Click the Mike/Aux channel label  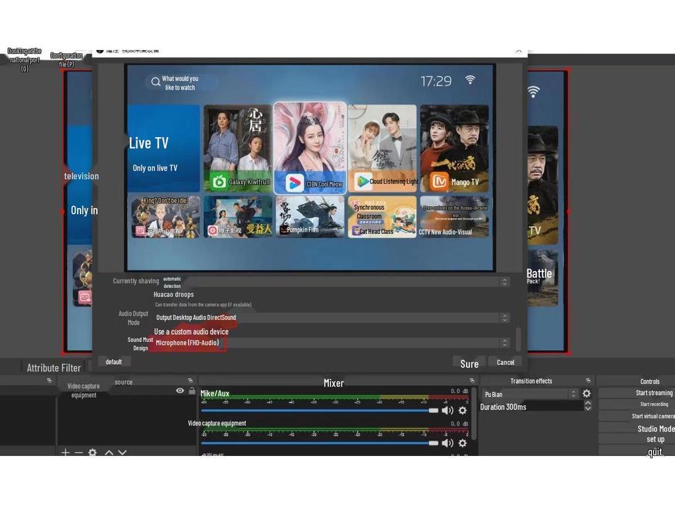click(215, 393)
